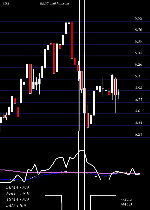
Task: Click the last white candlestick on the right
Action: click(118, 93)
